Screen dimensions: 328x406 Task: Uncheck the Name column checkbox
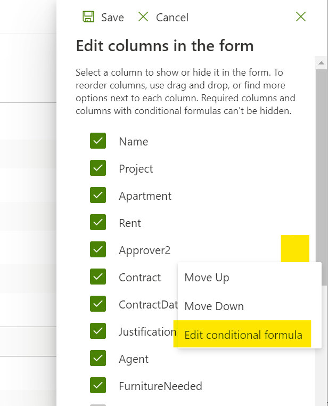[98, 141]
